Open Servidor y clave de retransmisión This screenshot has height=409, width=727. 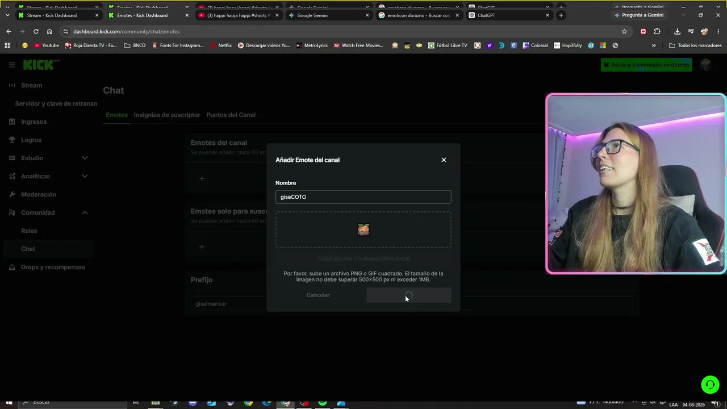pos(56,103)
